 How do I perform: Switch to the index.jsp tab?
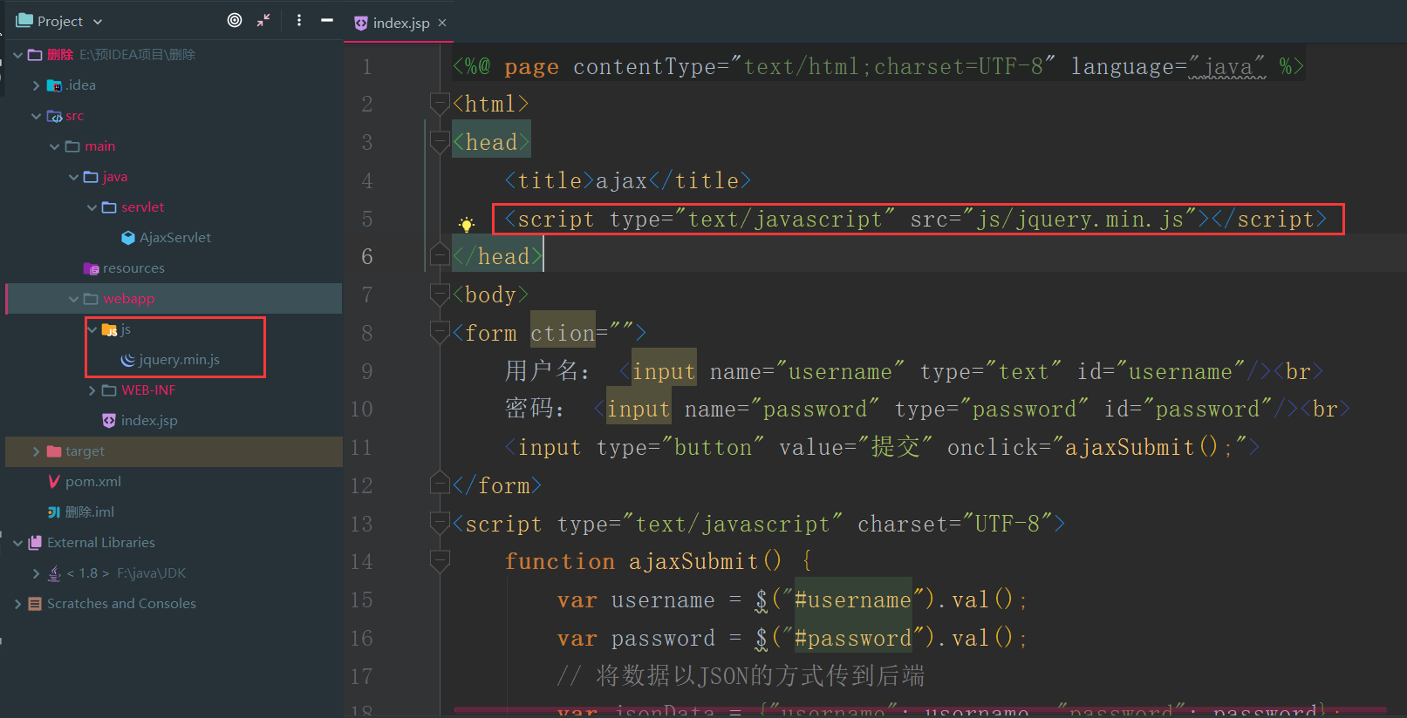(400, 23)
